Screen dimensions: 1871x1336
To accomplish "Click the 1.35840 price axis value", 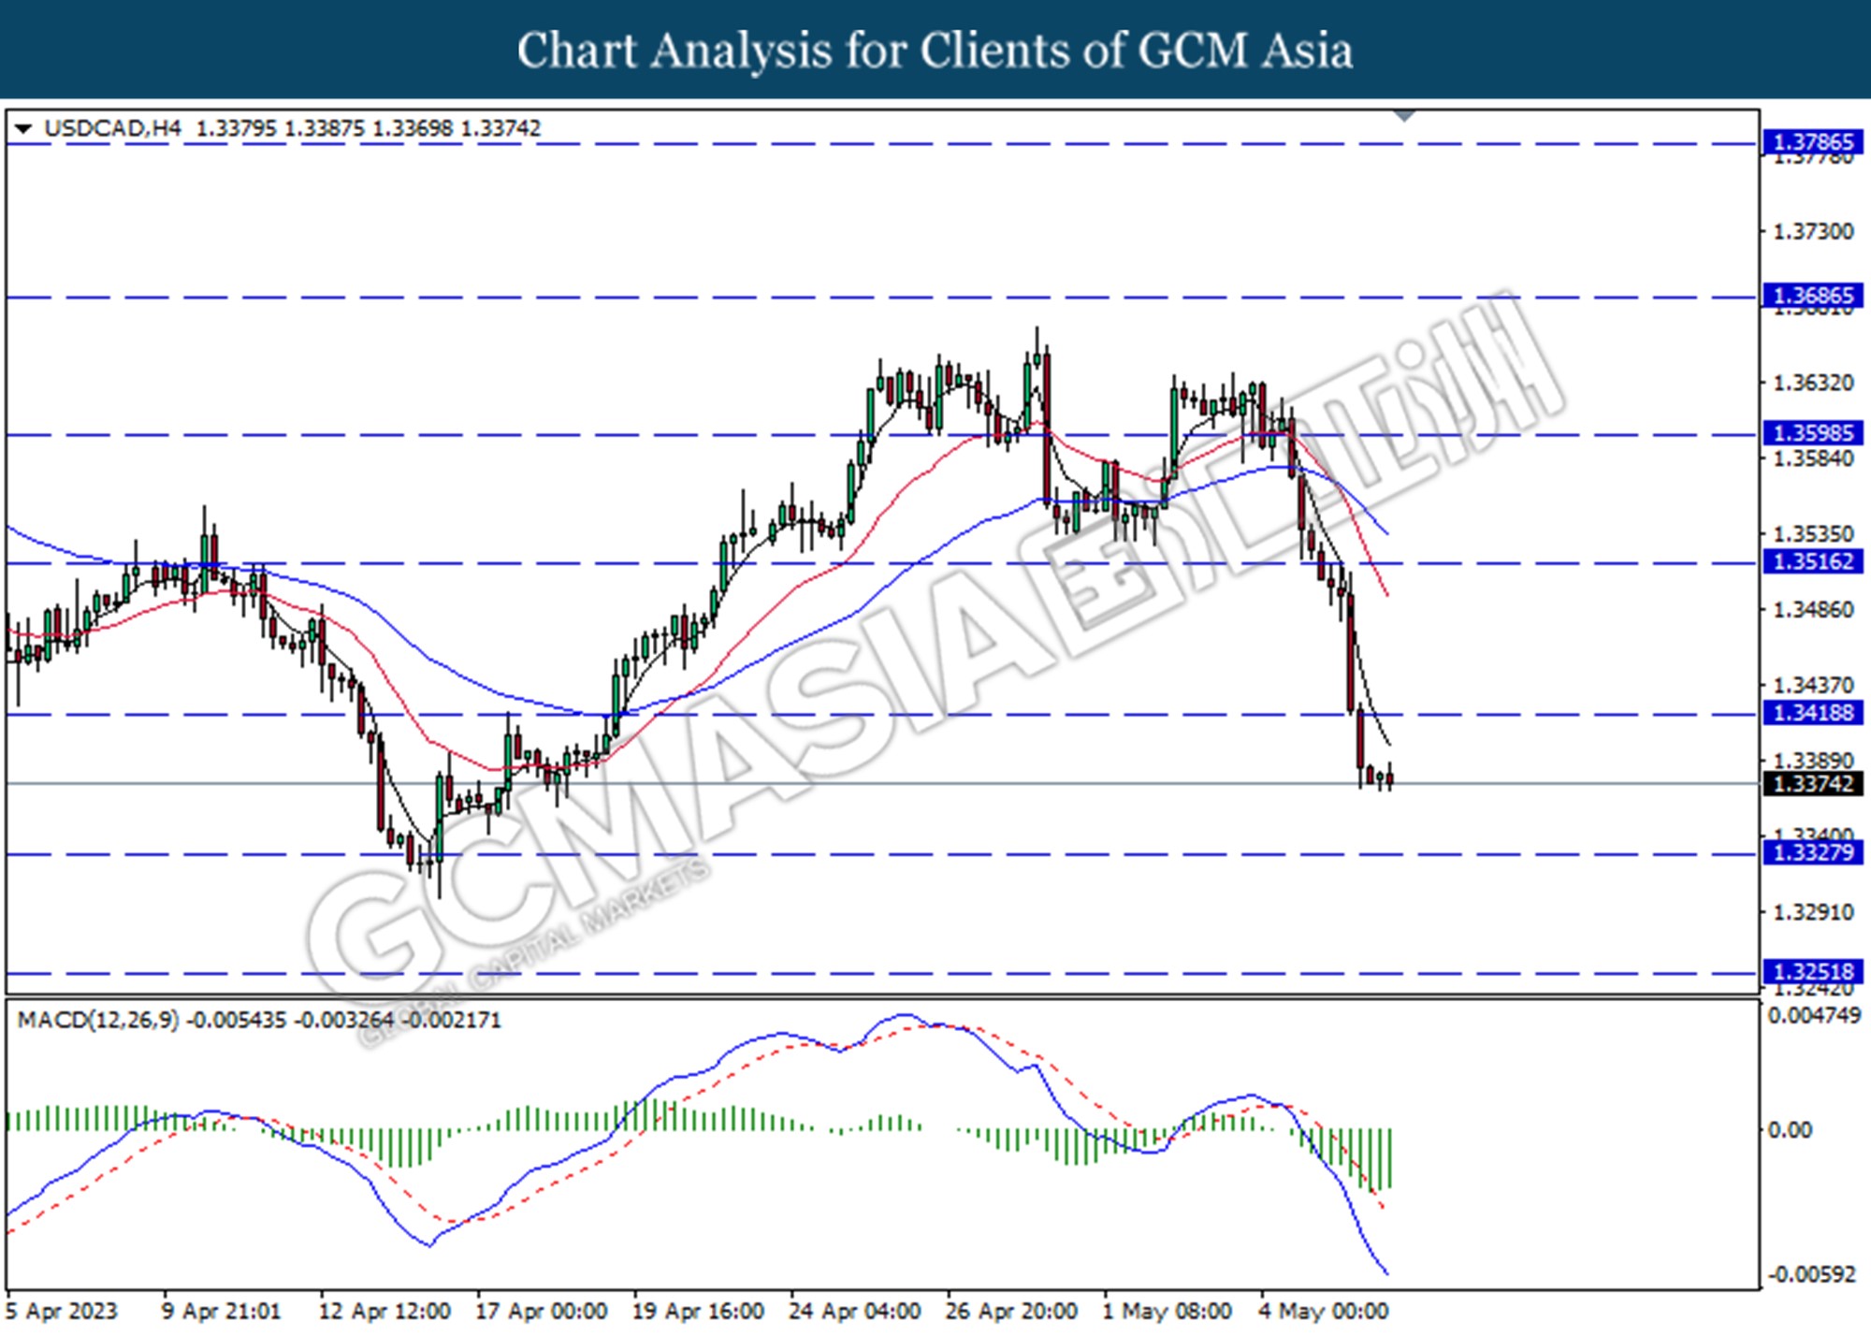I will click(1813, 458).
